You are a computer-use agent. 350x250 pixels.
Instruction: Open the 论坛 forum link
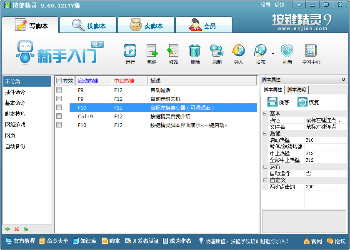point(336,241)
